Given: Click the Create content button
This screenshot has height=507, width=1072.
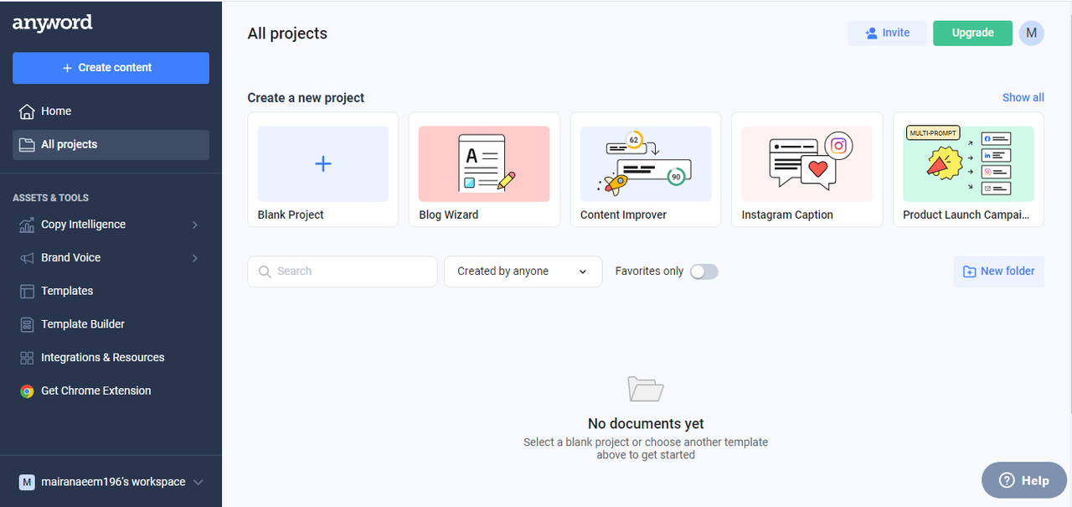Looking at the screenshot, I should click(x=111, y=68).
